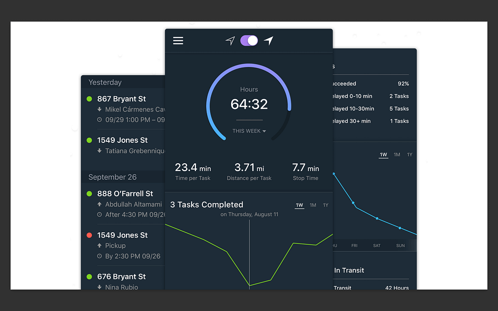Switch to the 1Y tab on the right graph

(409, 154)
